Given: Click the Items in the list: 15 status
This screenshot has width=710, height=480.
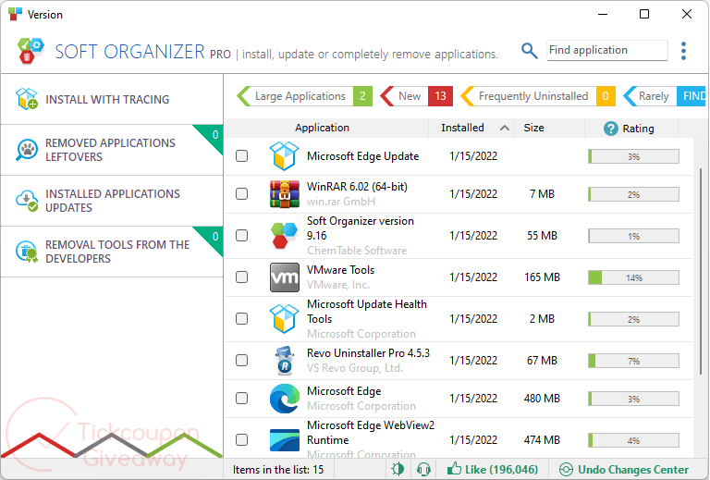Looking at the screenshot, I should click(x=278, y=470).
